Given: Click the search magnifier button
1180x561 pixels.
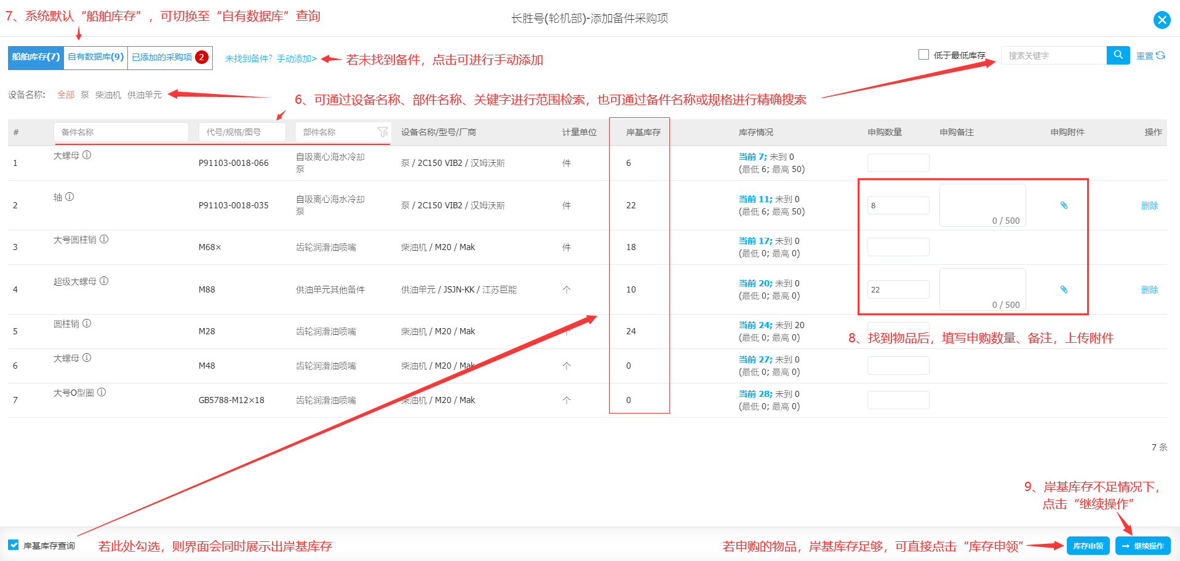Looking at the screenshot, I should [1118, 55].
